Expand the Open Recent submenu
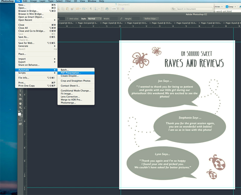This screenshot has width=241, height=195. 36,20
